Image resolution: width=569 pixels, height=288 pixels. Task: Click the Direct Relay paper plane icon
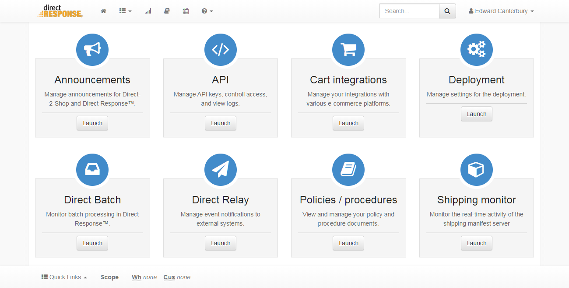(221, 170)
